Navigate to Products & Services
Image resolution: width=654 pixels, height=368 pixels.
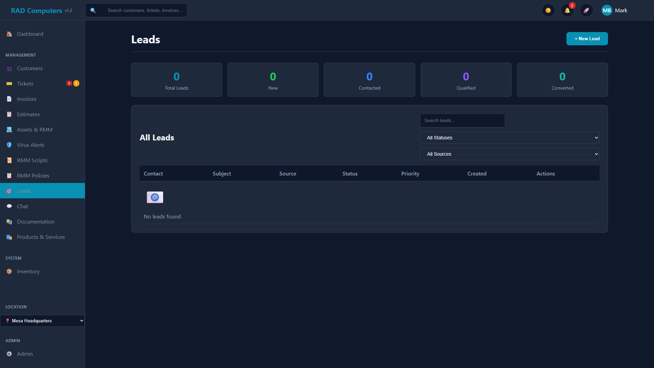pos(41,237)
